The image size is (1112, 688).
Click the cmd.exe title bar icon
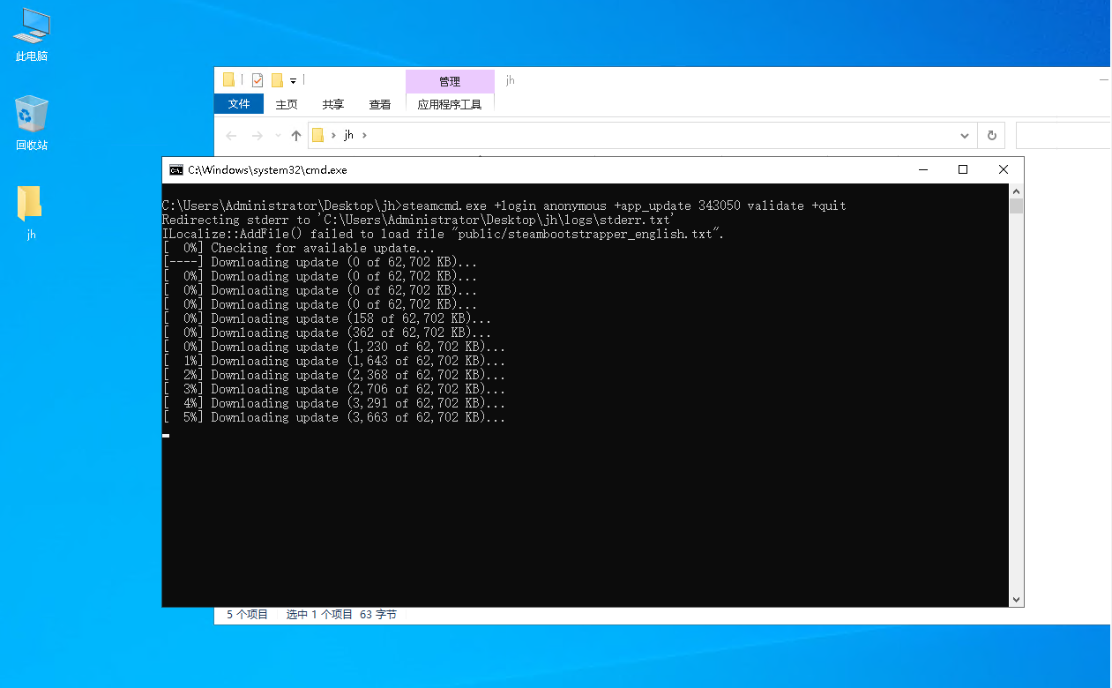[176, 170]
